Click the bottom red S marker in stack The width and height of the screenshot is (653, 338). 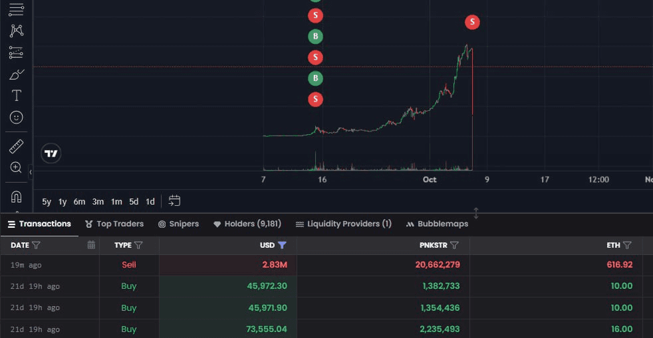[315, 100]
